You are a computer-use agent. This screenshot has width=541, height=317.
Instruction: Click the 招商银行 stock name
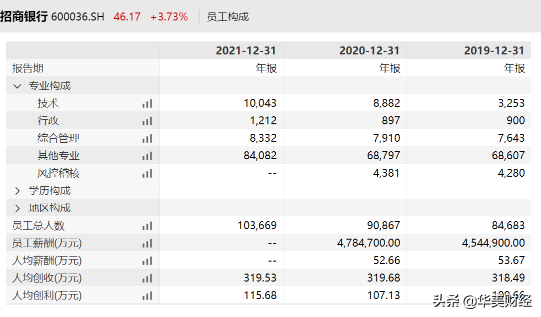24,16
